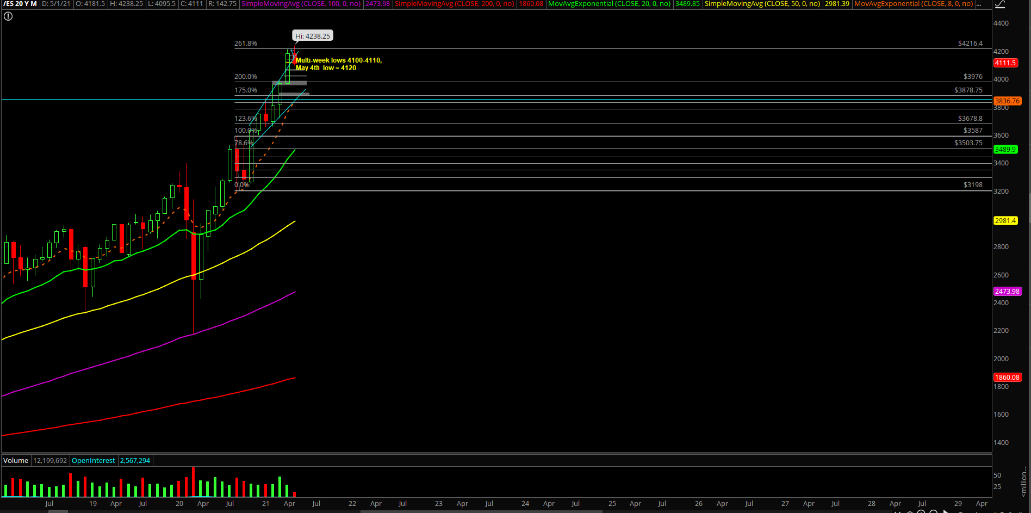Click the red 1860.08 axis badge
The width and height of the screenshot is (1031, 513).
click(x=1007, y=378)
